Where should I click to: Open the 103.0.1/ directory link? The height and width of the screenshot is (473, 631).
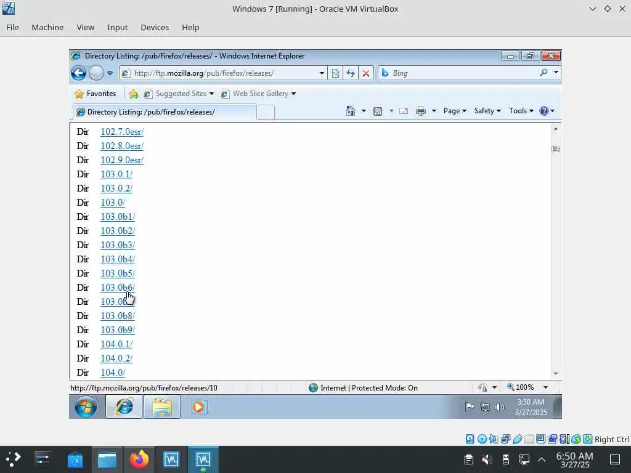tap(116, 174)
